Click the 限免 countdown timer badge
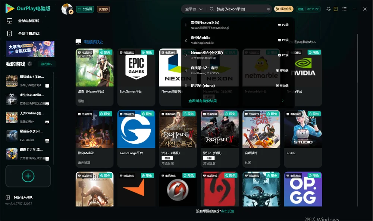This screenshot has width=373, height=221. point(308,9)
